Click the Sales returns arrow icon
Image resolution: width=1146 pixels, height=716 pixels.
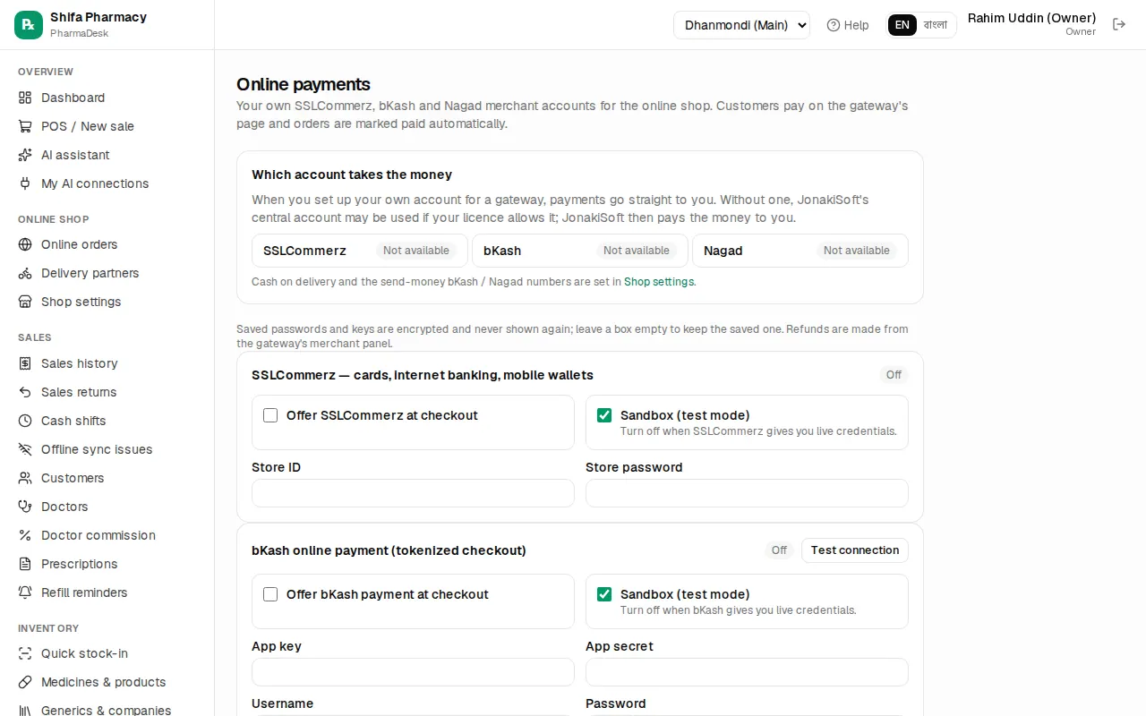tap(25, 392)
